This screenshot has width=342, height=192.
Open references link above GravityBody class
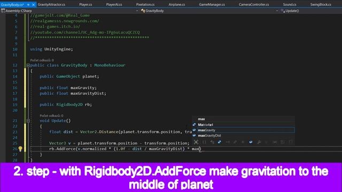pos(42,60)
